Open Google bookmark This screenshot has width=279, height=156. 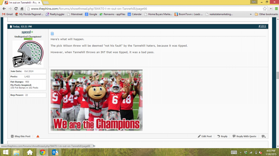pyautogui.click(x=91, y=14)
